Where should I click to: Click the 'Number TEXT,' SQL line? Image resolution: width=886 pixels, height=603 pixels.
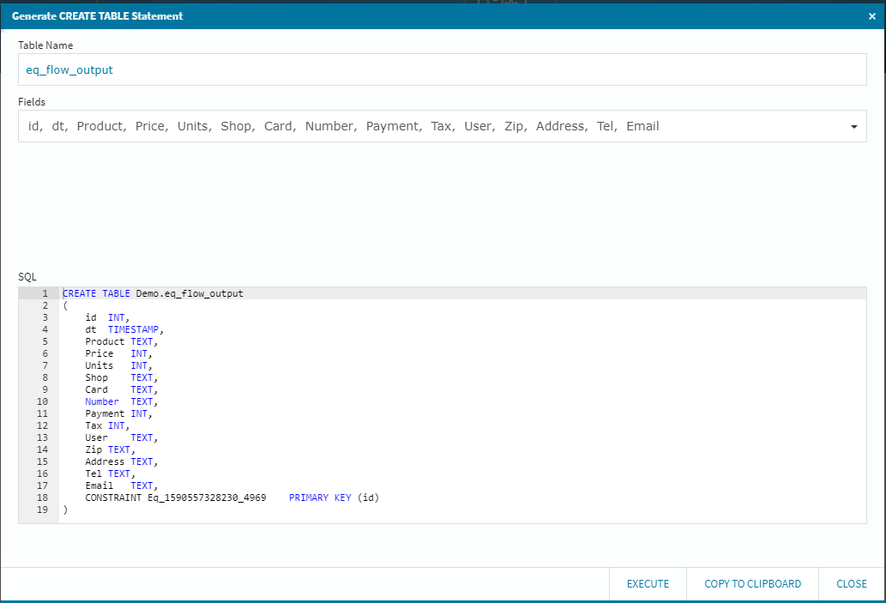pyautogui.click(x=122, y=401)
